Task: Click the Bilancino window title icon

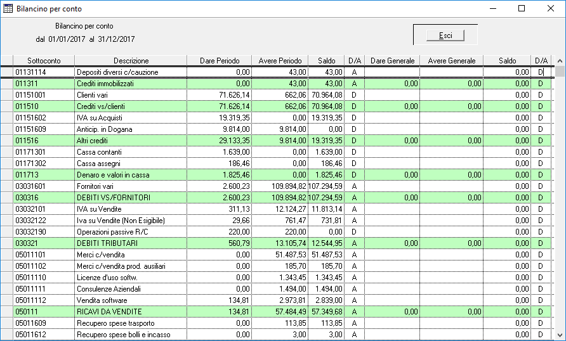Action: tap(8, 8)
